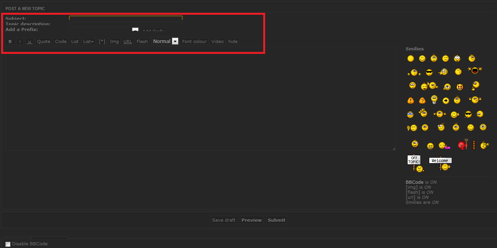
Task: Insert the orange exclamation mark smiley
Action: pos(411,100)
